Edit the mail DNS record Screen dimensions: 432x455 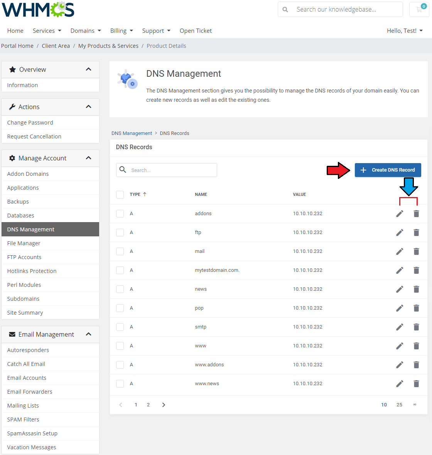[x=400, y=251]
